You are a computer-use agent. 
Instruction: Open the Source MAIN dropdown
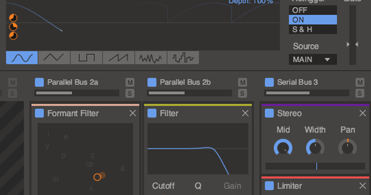click(x=313, y=60)
